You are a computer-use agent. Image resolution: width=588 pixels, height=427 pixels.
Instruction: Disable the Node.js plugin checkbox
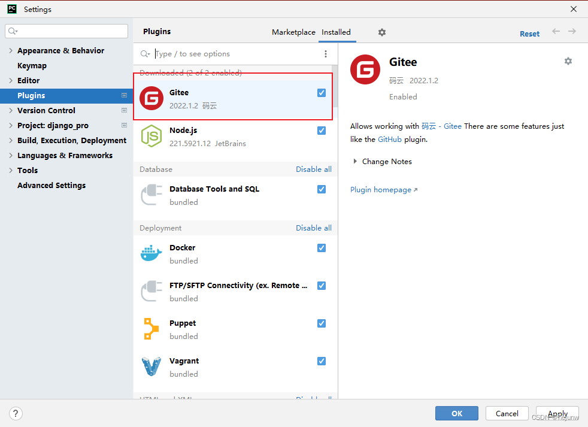click(322, 131)
